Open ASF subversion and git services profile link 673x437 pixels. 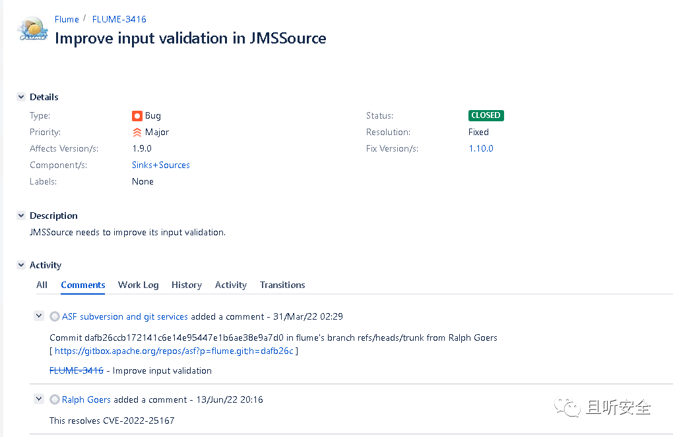click(x=125, y=316)
